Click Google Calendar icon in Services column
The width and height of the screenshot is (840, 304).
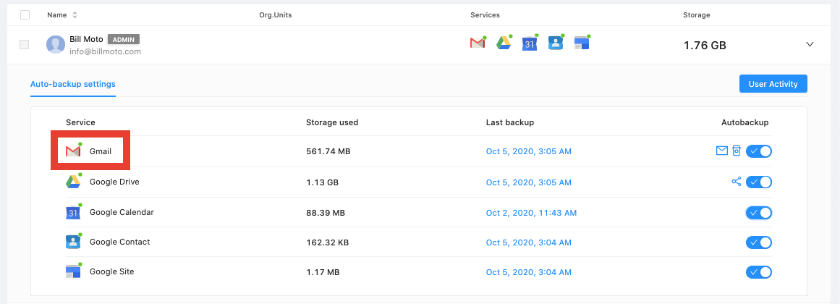click(x=529, y=43)
